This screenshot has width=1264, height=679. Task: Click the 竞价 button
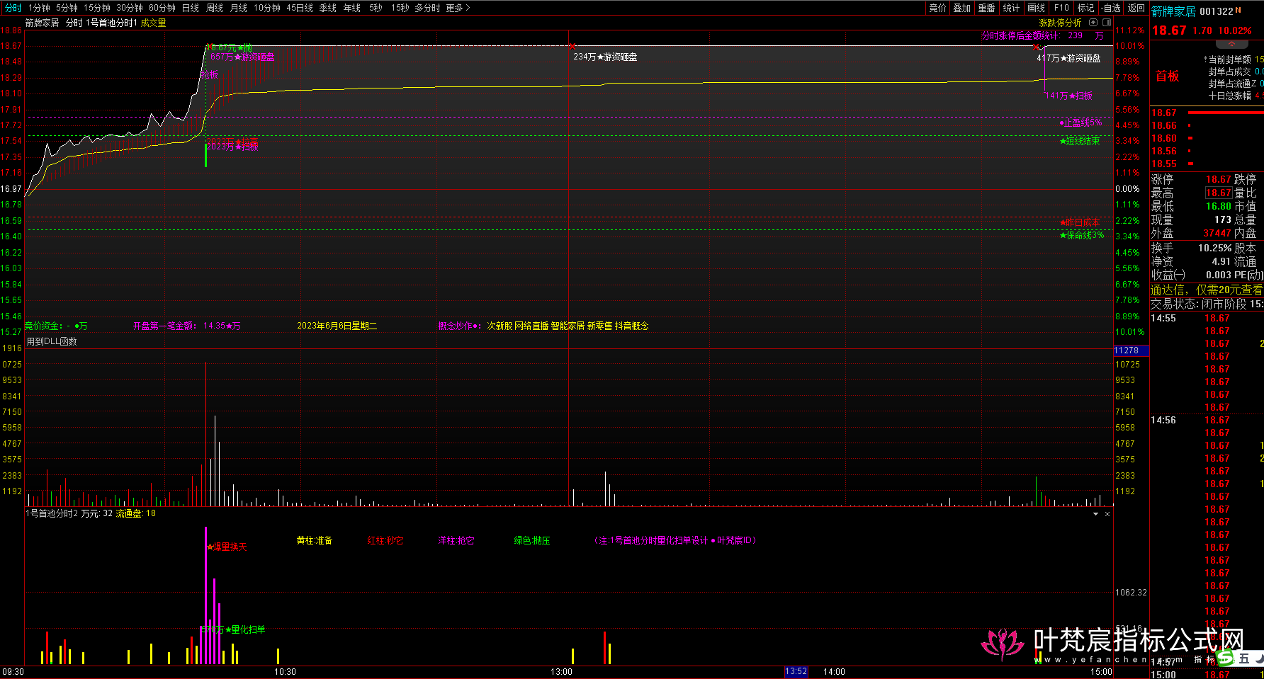pos(937,8)
